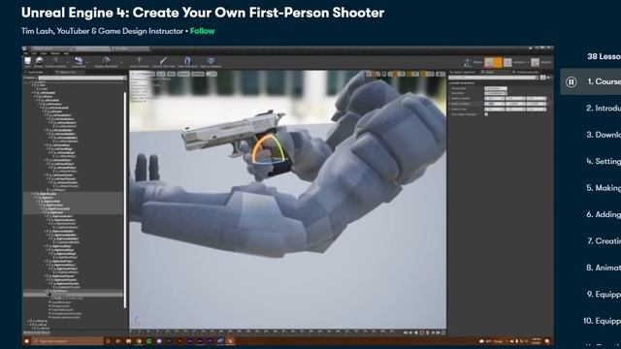The width and height of the screenshot is (621, 349).
Task: Open the Bone Name dropdown field
Action: point(496,93)
